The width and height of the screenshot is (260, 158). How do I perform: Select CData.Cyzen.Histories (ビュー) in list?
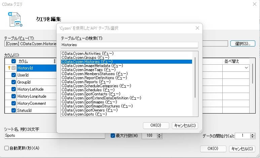[126, 62]
